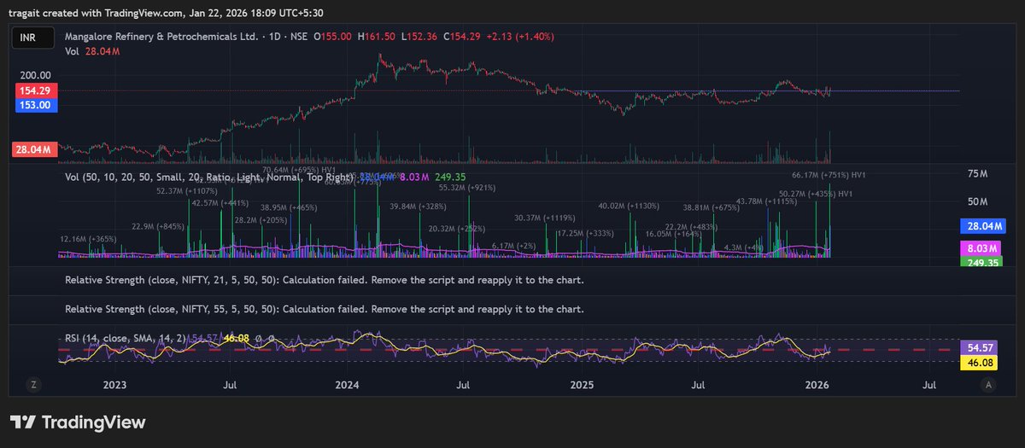Click the red 28.04M volume label in price pane

click(35, 150)
